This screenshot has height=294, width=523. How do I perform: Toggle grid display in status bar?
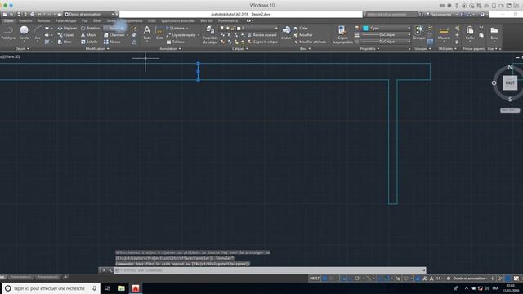tap(325, 278)
